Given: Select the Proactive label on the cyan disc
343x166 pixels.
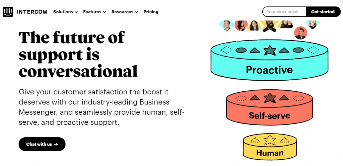Looking at the screenshot, I should click(269, 70).
